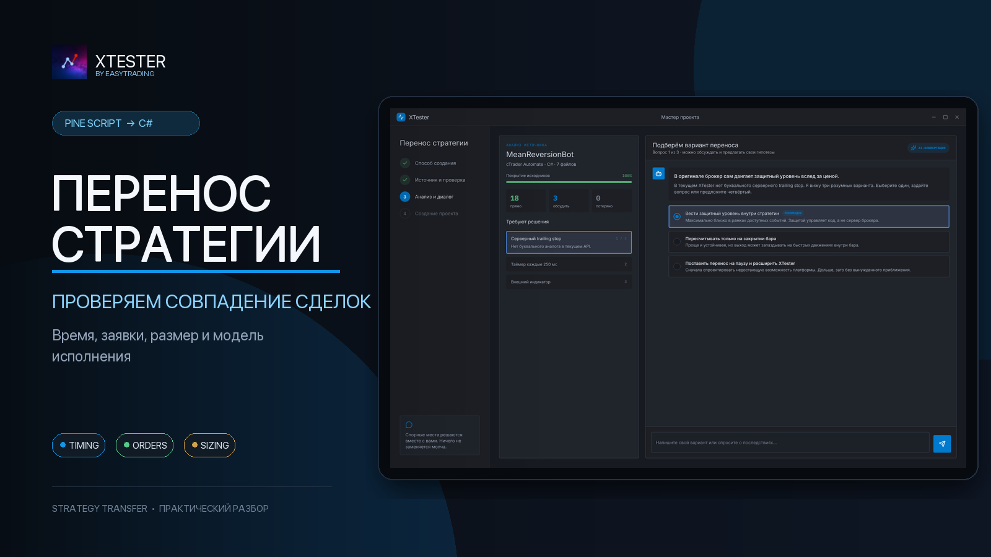Screen dimensions: 991x557
Task: Click the SIZING tag
Action: pos(209,445)
